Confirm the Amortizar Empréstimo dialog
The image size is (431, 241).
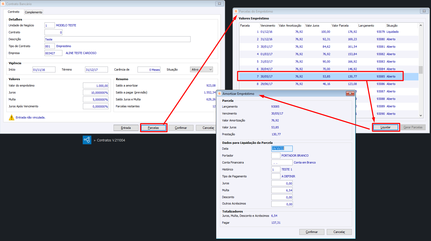(x=312, y=232)
